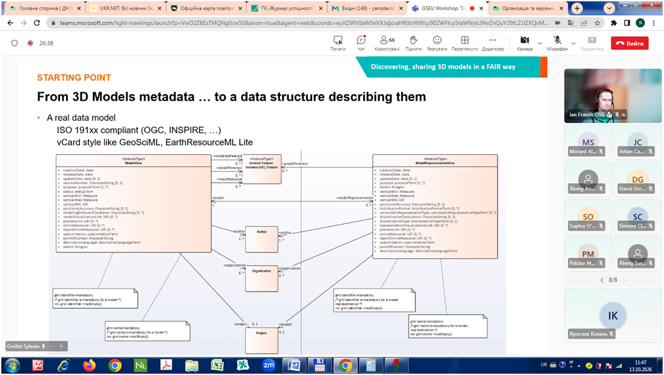664x375 pixels.
Task: Click the shield privacy icon near timer
Action: pos(14,43)
